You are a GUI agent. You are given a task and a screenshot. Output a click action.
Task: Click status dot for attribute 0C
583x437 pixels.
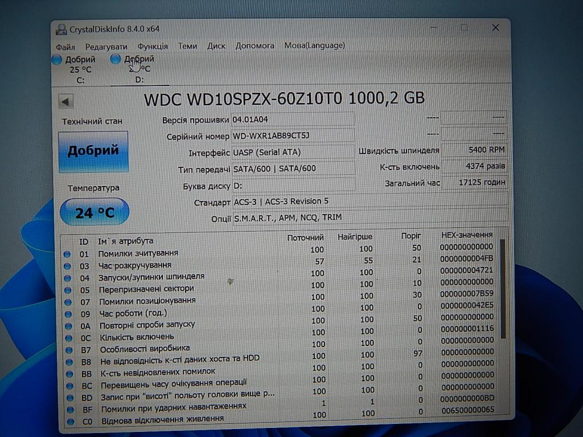point(69,338)
